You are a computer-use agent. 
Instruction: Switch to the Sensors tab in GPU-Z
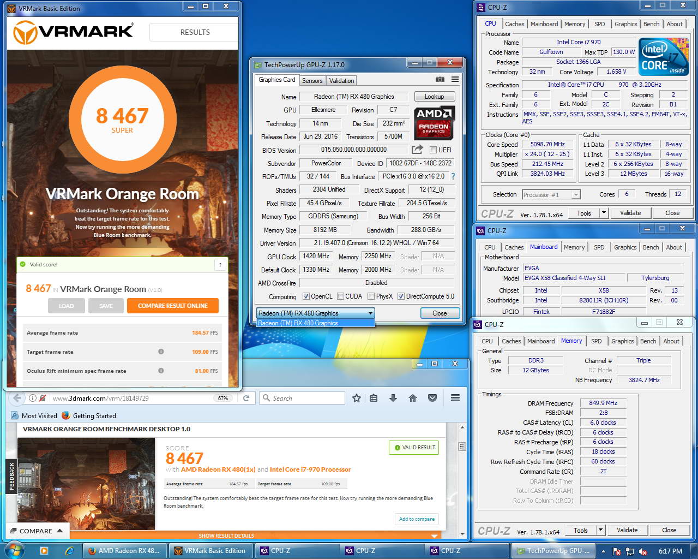[312, 81]
